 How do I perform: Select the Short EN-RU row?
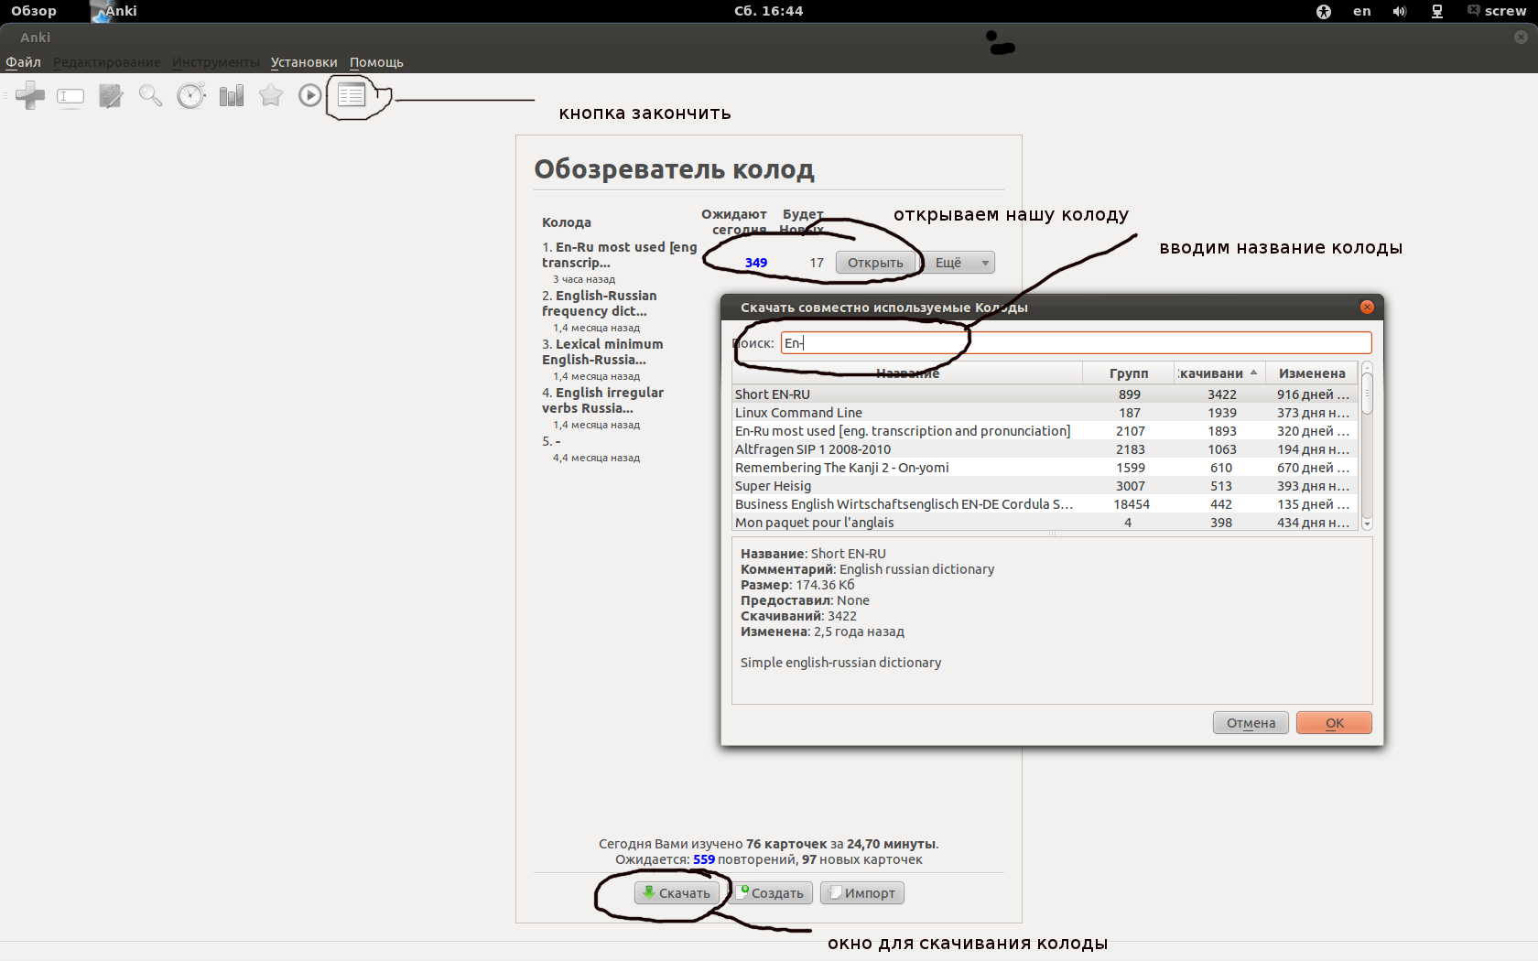[x=1045, y=394]
